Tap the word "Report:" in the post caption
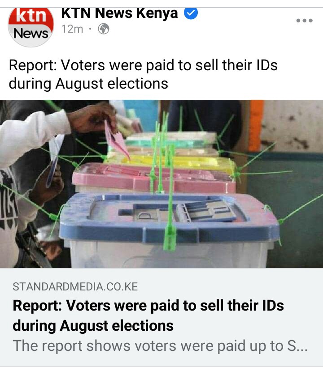This screenshot has height=371, width=323. (33, 65)
